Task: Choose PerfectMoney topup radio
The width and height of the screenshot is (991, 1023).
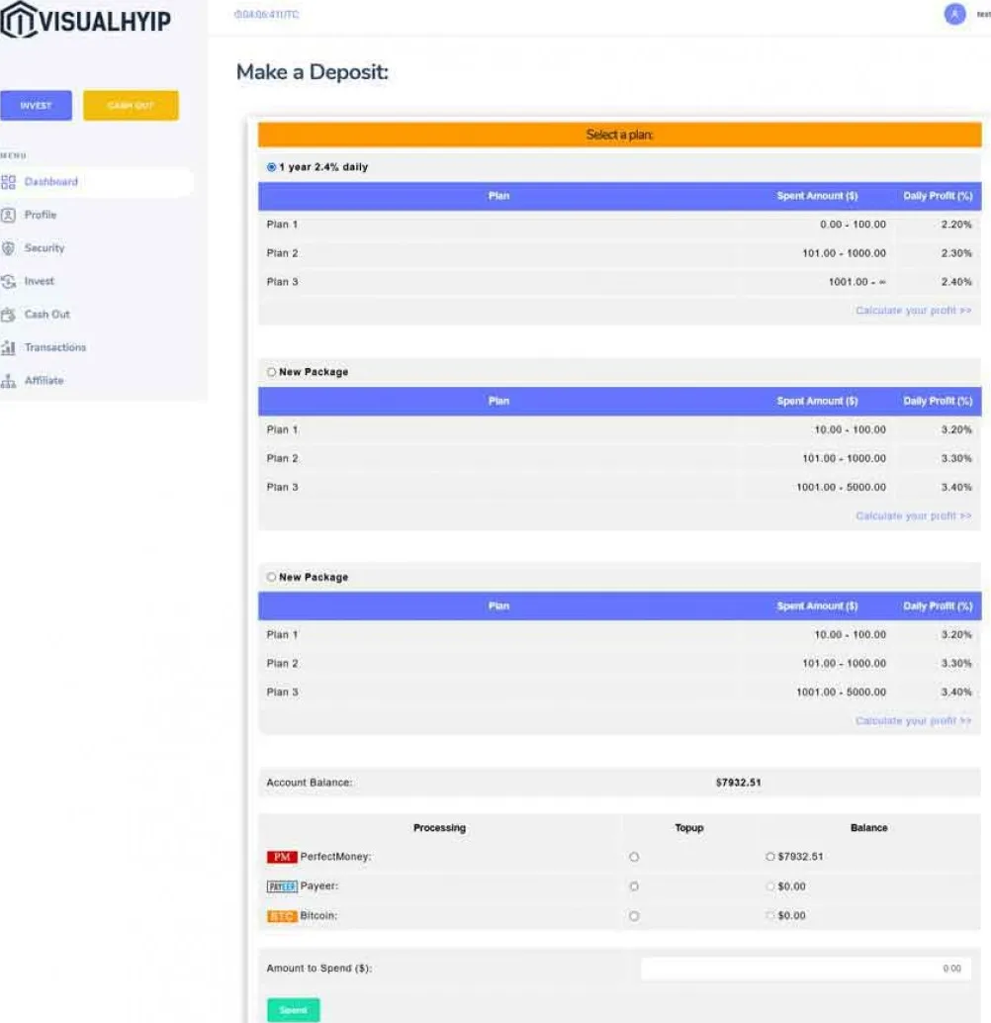Action: [x=634, y=857]
